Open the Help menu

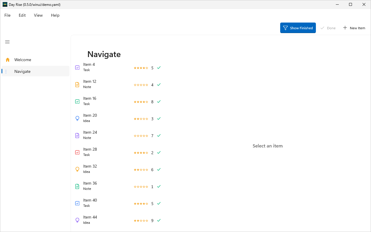click(x=55, y=15)
